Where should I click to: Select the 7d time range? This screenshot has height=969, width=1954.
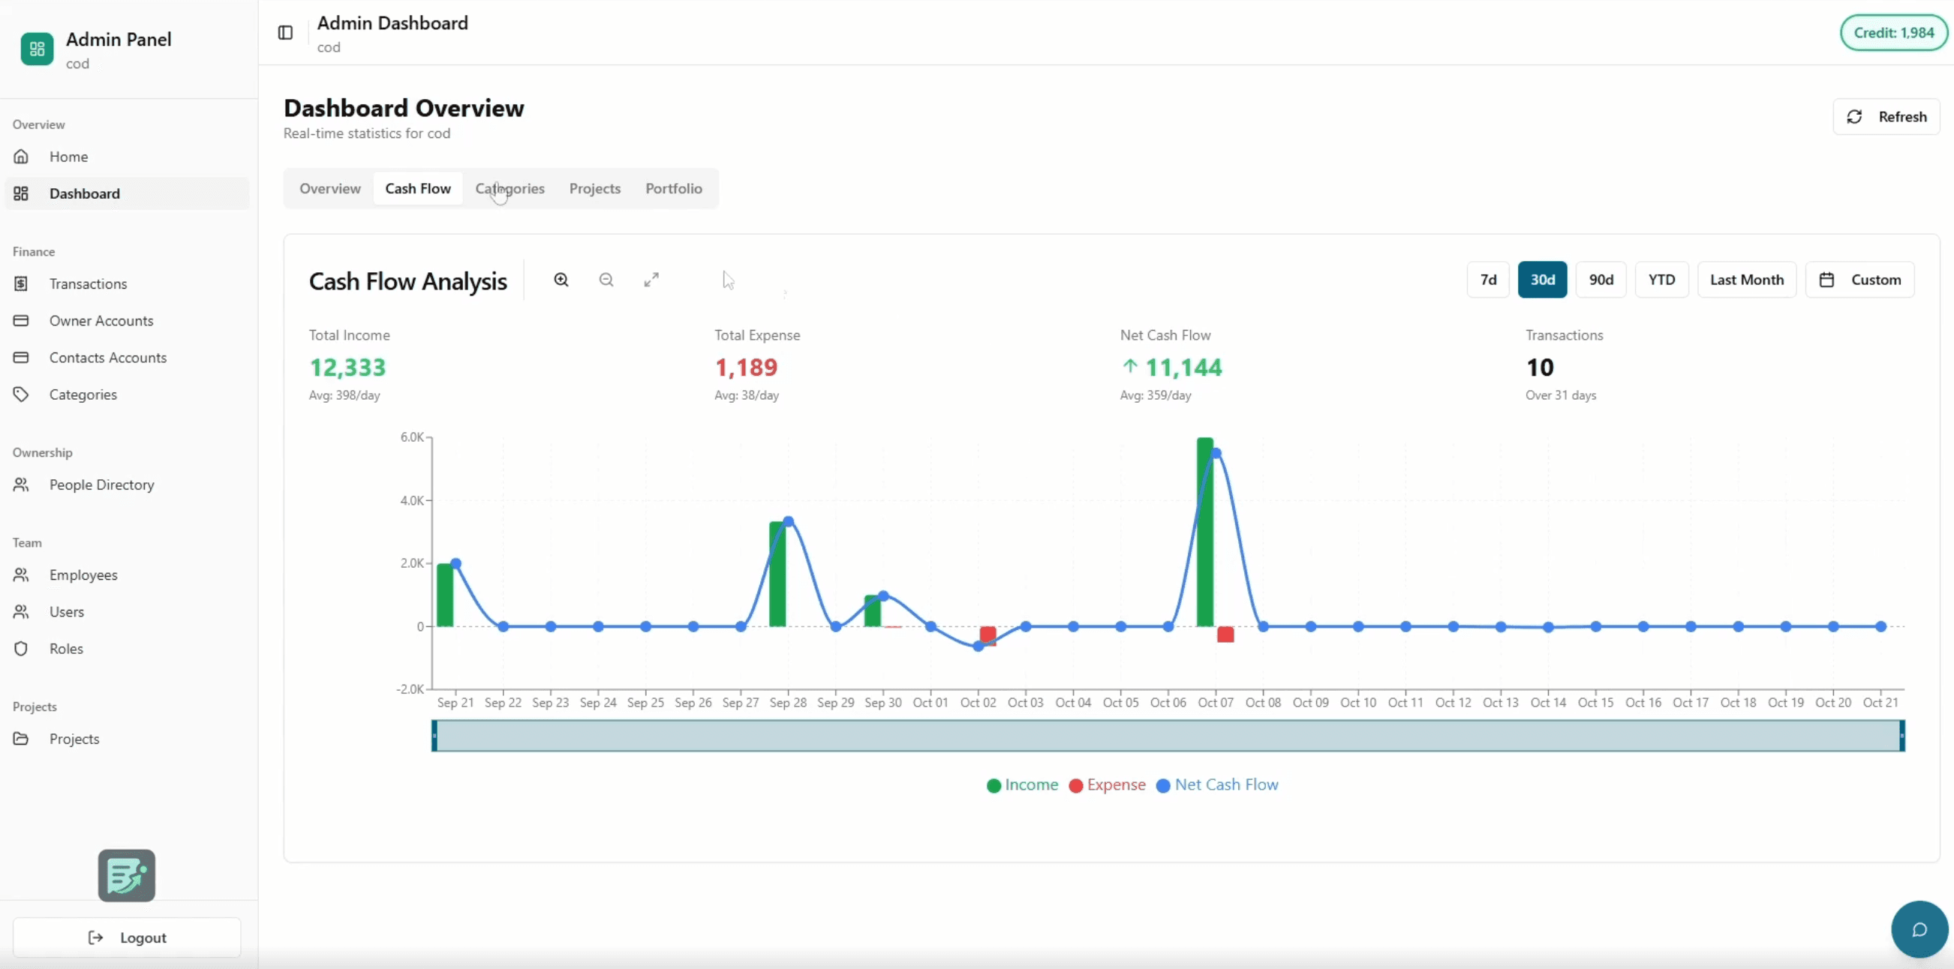point(1488,280)
